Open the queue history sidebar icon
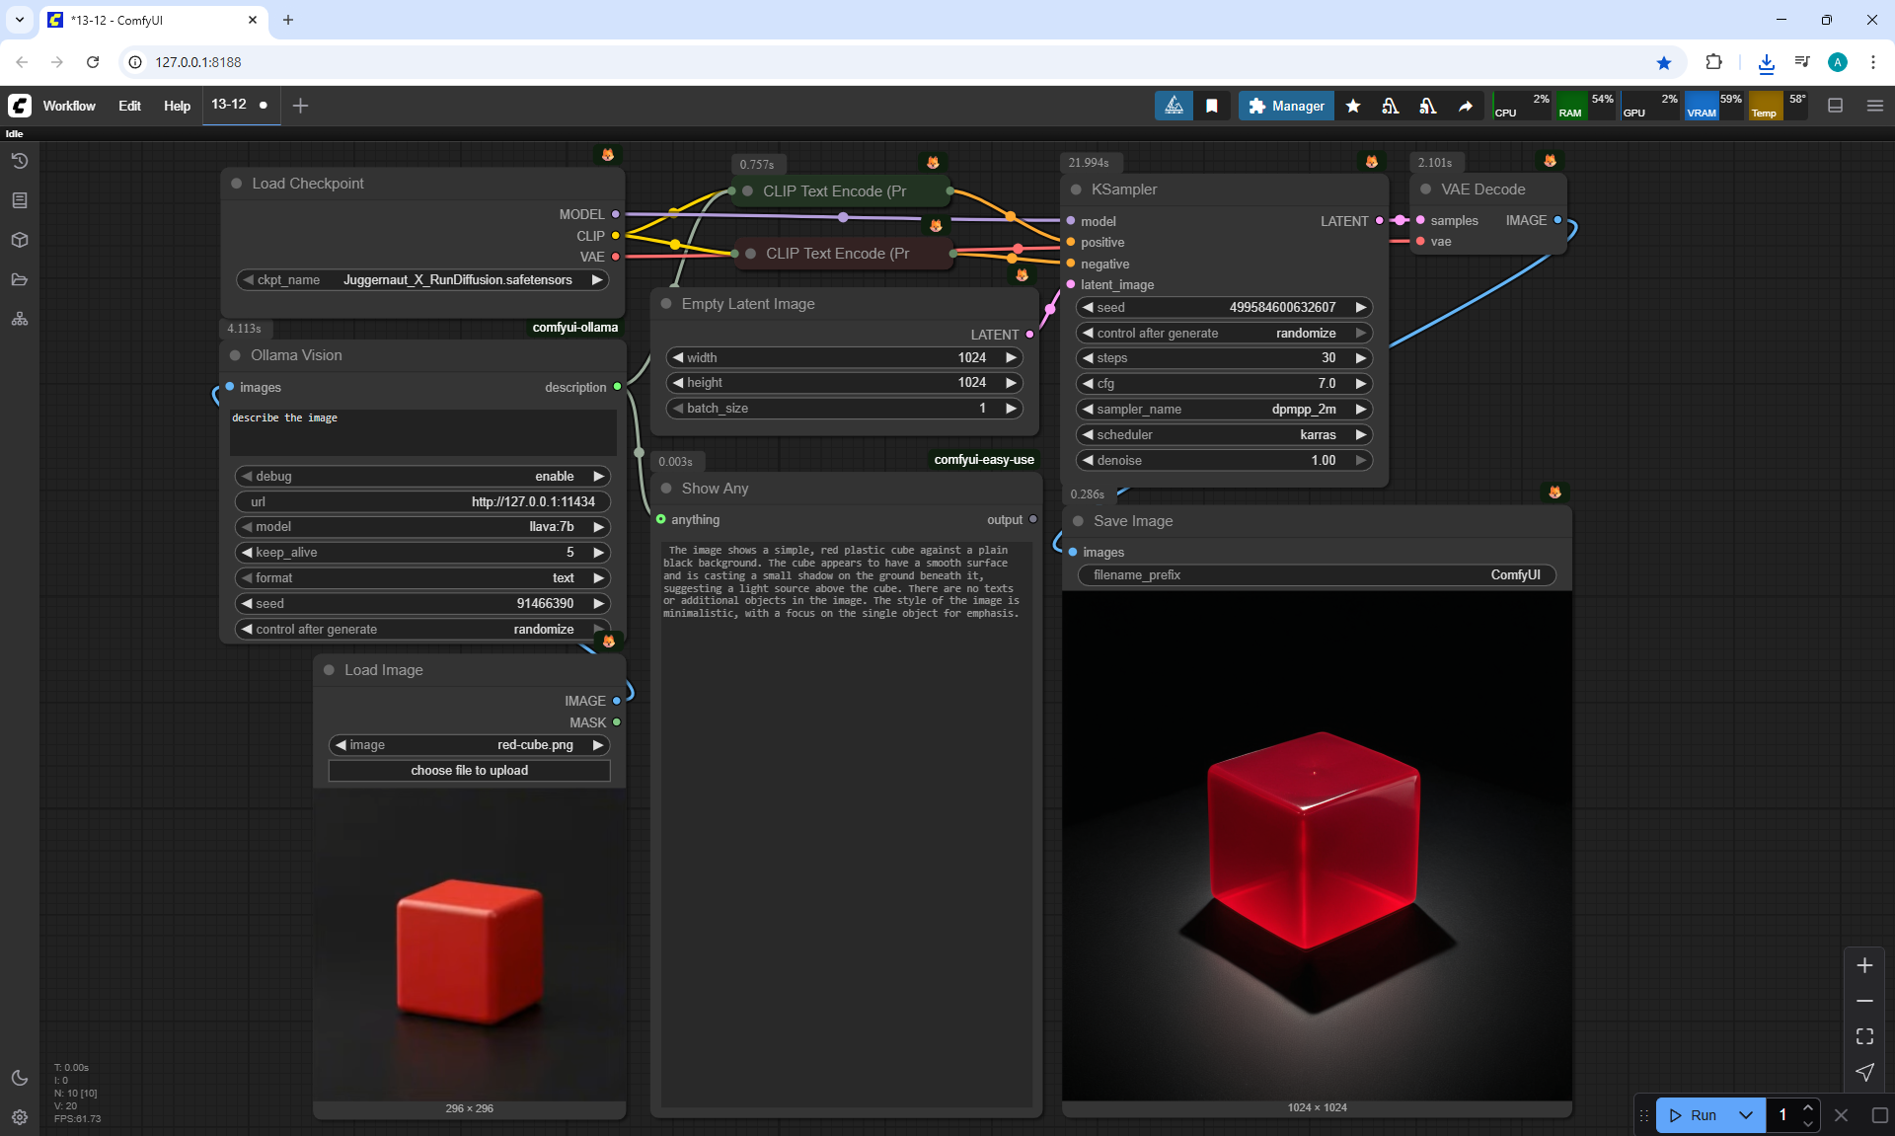Screen dimensions: 1895x1136 [19, 161]
